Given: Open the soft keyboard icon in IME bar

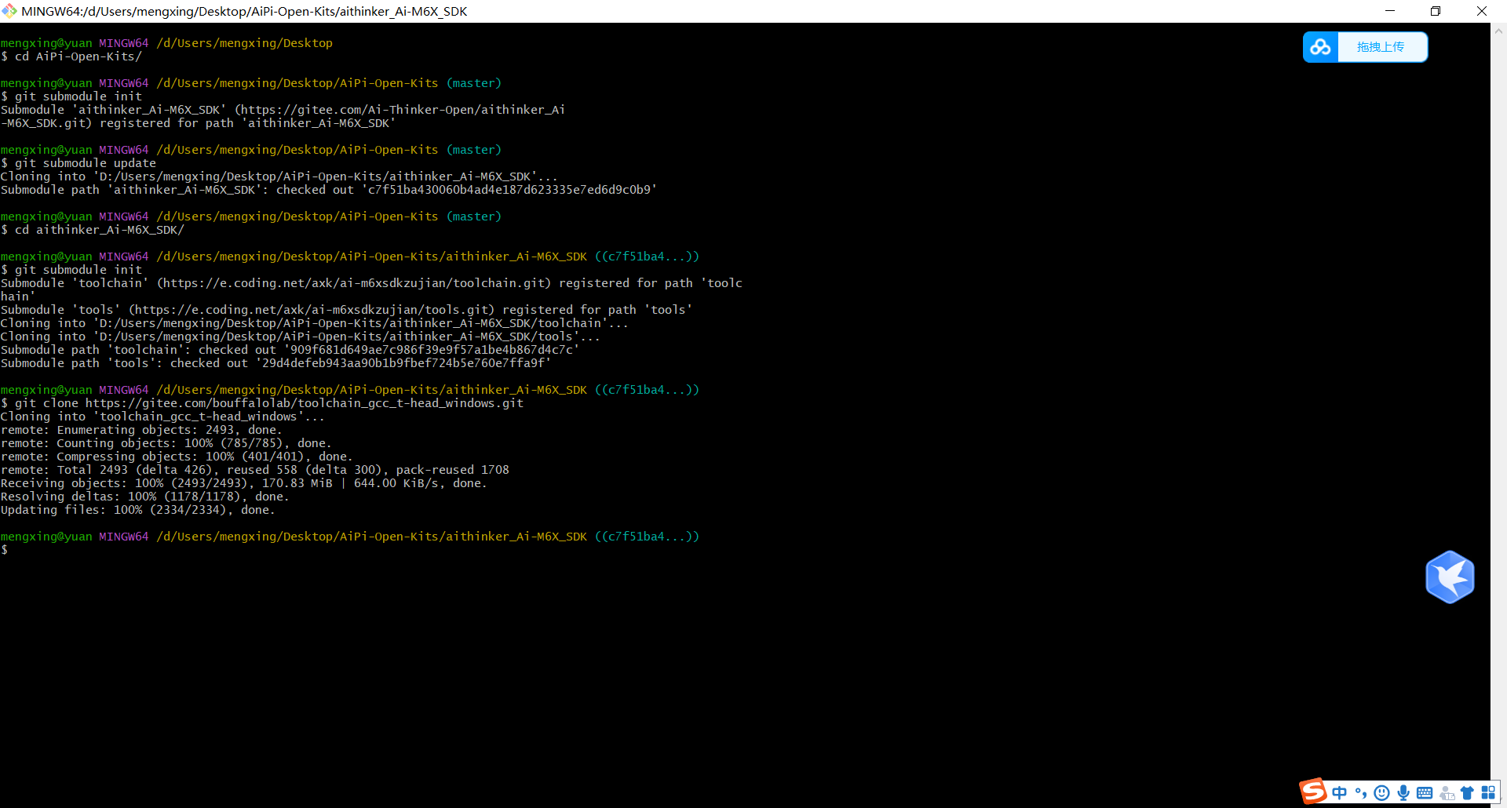Looking at the screenshot, I should pyautogui.click(x=1425, y=793).
